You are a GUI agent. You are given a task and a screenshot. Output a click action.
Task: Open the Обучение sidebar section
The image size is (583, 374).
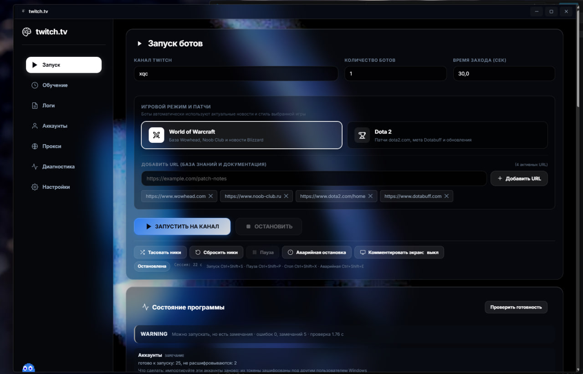pos(64,85)
